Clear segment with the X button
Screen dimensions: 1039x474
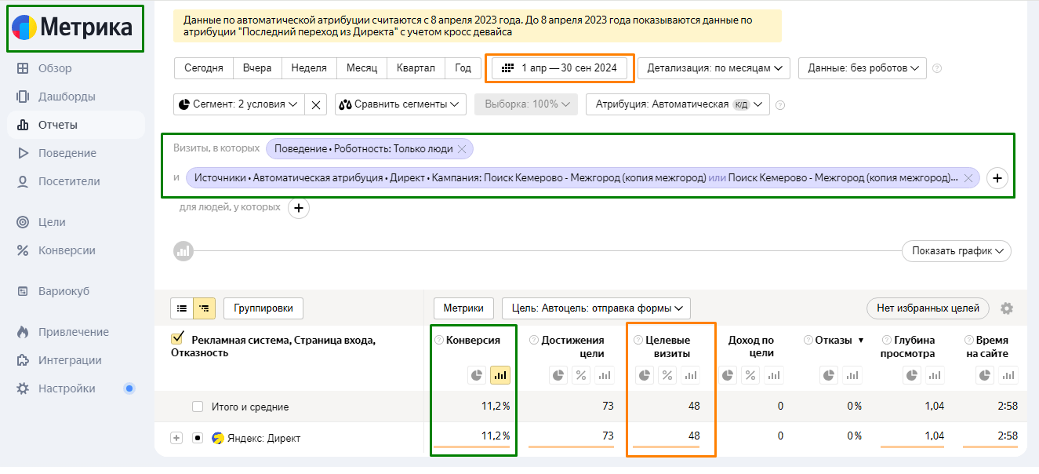coord(316,104)
